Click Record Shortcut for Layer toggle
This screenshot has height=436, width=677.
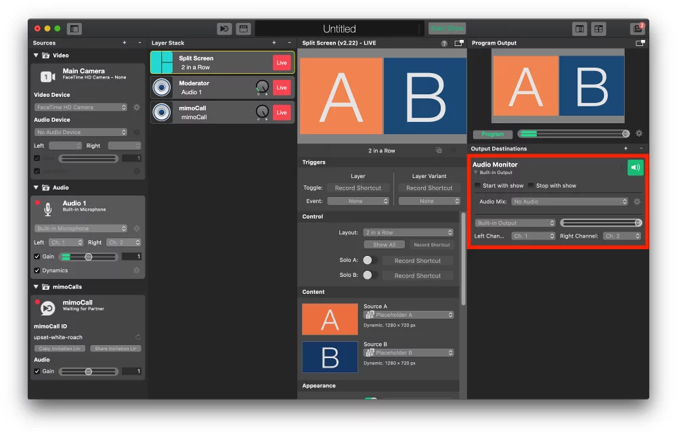point(358,188)
